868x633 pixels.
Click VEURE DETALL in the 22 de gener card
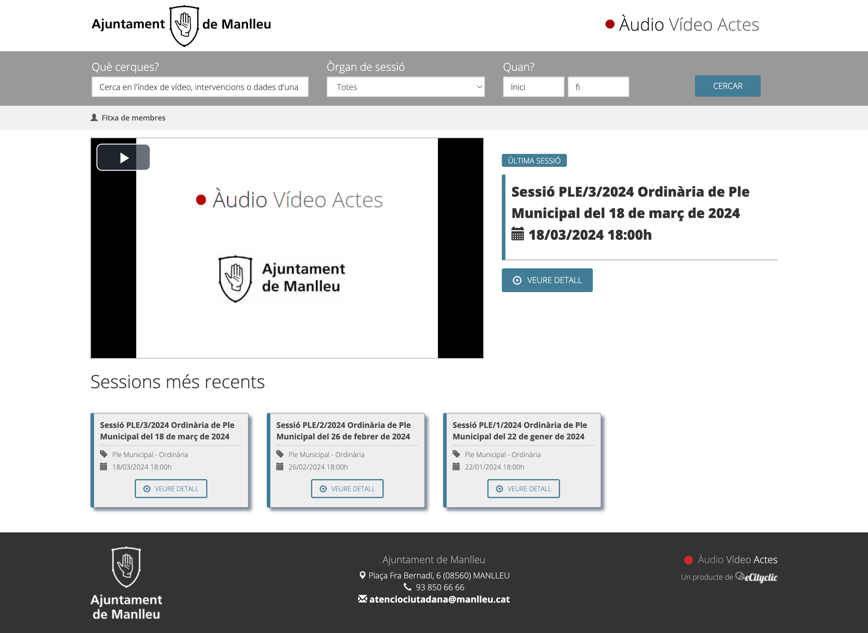click(x=523, y=488)
